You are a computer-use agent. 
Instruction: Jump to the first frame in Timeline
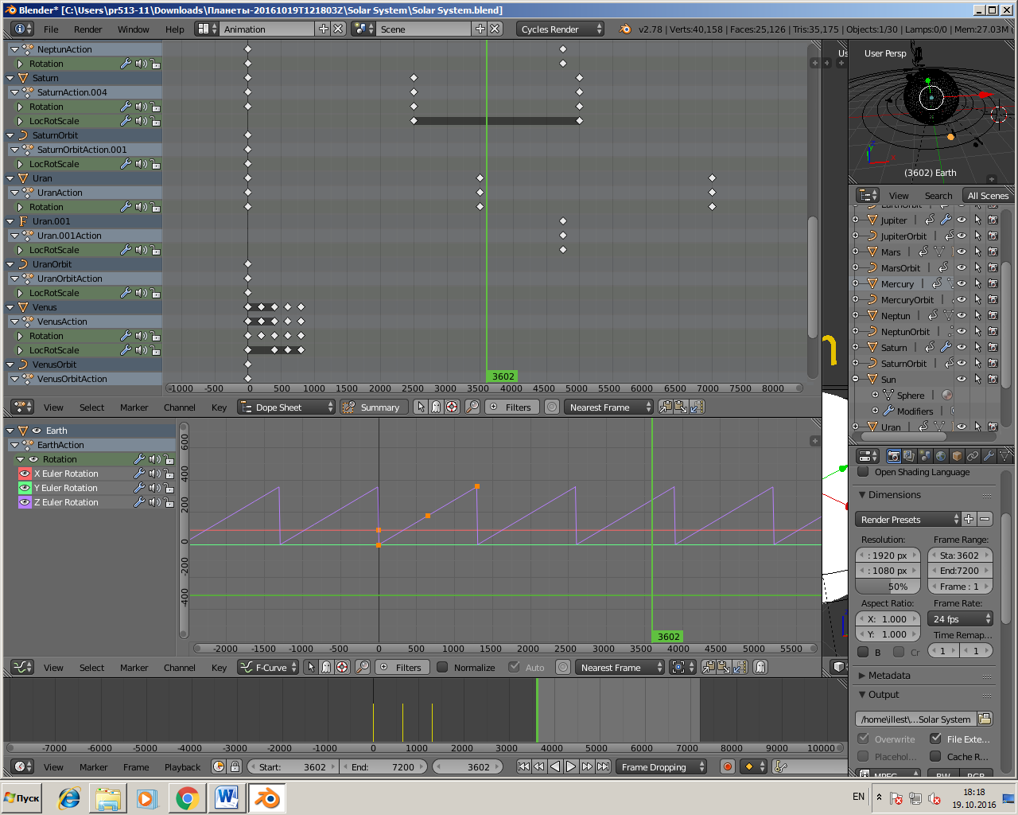523,766
